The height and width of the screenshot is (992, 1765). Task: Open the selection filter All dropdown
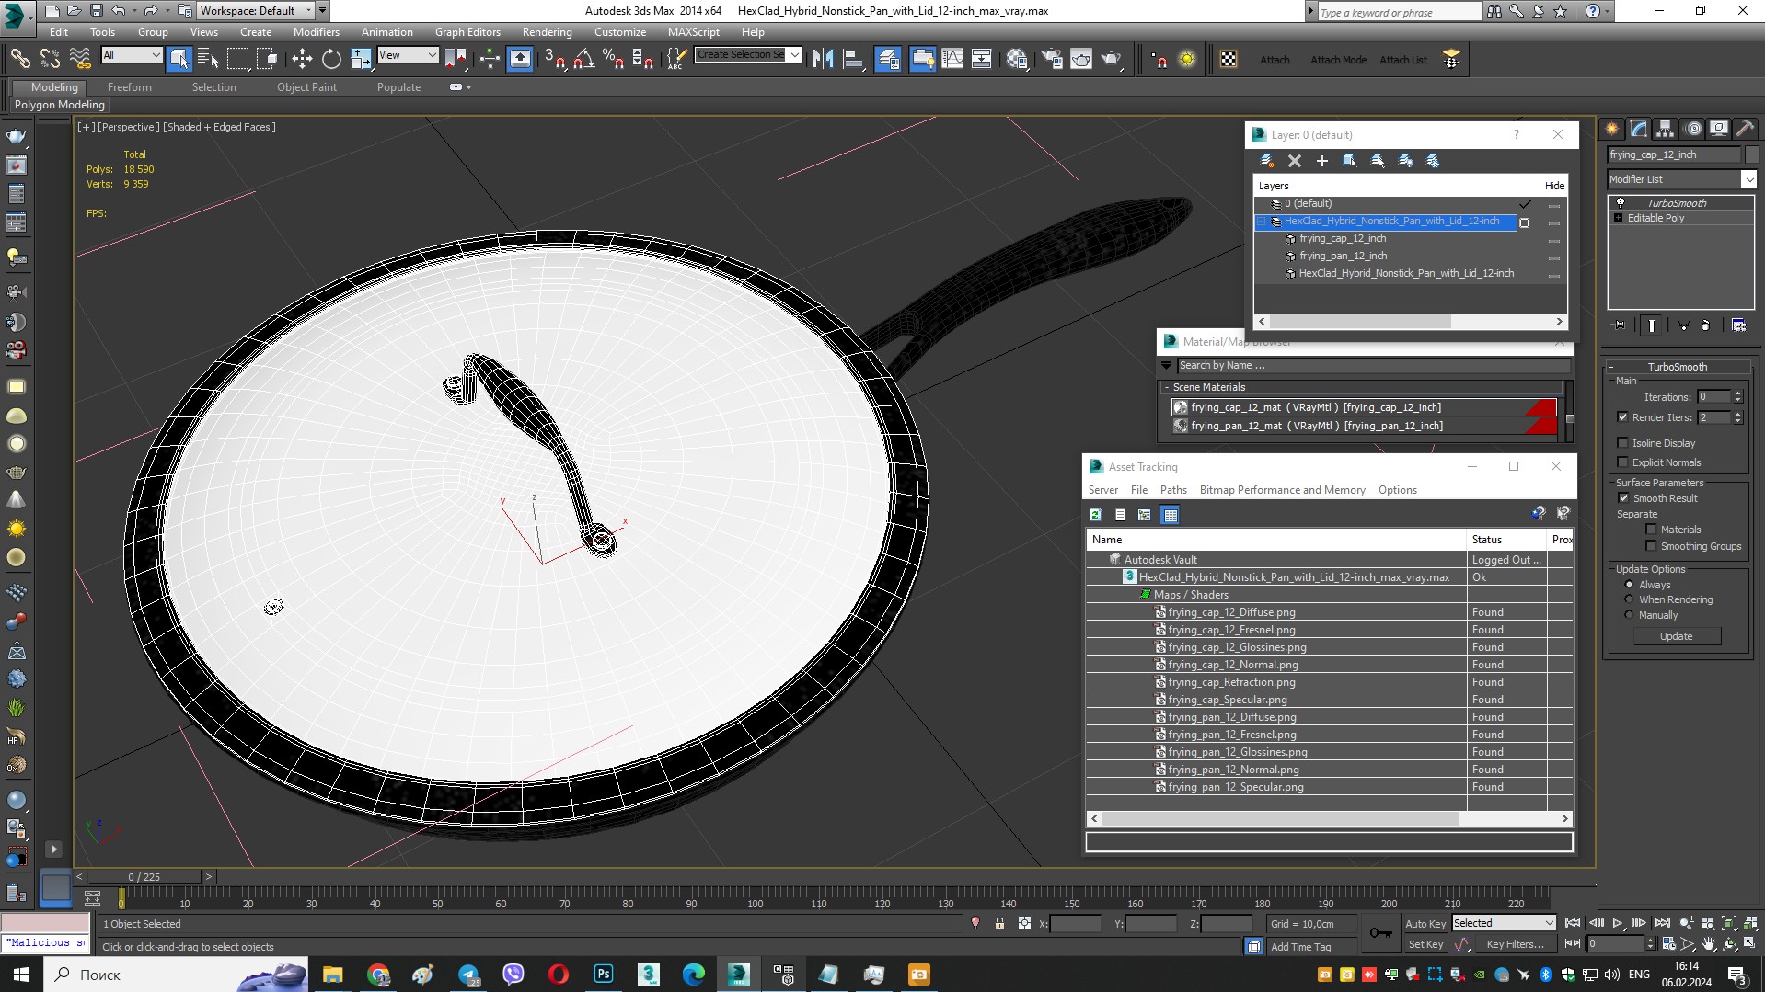point(132,55)
